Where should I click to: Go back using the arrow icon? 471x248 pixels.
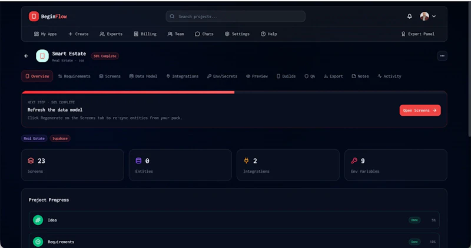26,56
